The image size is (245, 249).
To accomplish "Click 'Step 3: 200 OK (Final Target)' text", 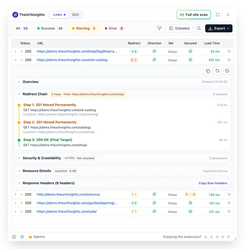I will pyautogui.click(x=47, y=140).
